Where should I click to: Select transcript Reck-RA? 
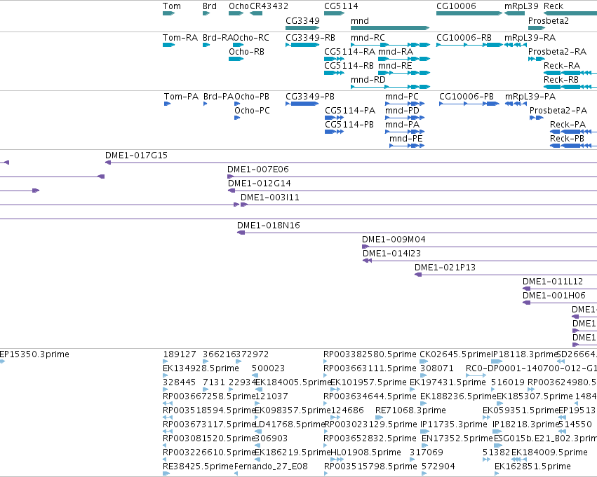click(x=570, y=73)
